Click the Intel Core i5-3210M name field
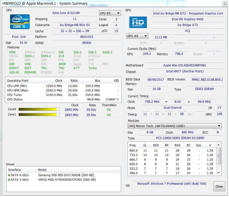This screenshot has height=197, width=229. (x=66, y=13)
